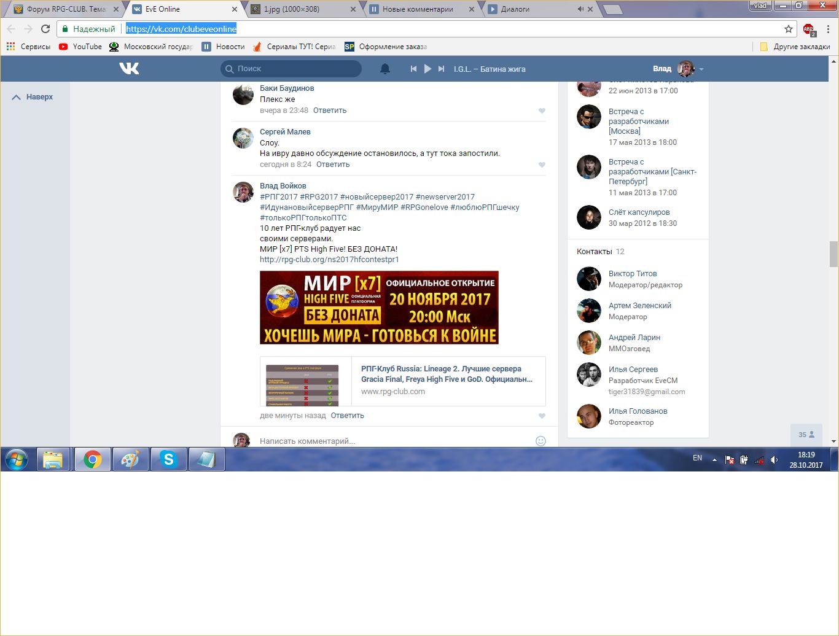Open the Санкт-Петербург developer meeting event
Viewport: 839px width, 636px height.
(x=652, y=172)
